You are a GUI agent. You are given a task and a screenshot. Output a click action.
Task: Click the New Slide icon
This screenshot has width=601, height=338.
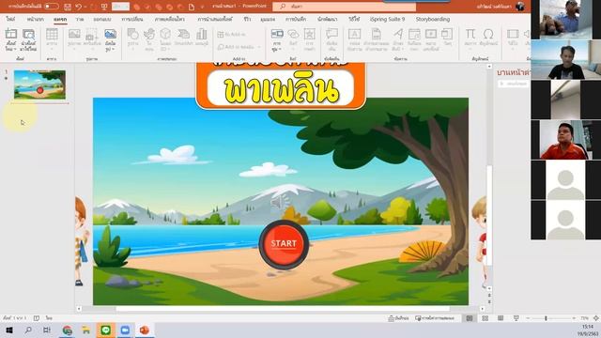pyautogui.click(x=10, y=34)
